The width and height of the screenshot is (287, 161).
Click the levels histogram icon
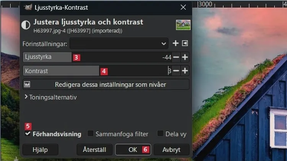(27, 85)
